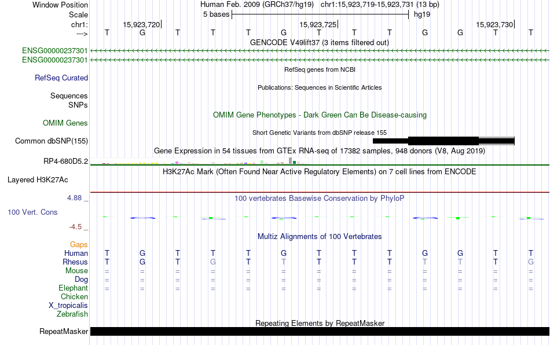Open the RefSeq genes from NCBI track title
550x345 pixels.
coord(320,69)
